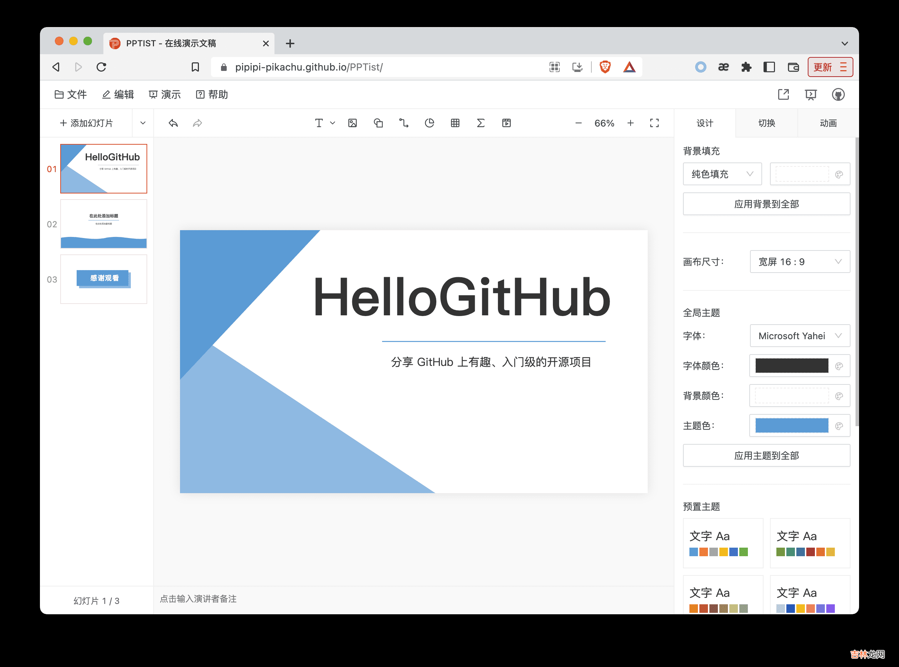The width and height of the screenshot is (899, 667).
Task: Click the insert image icon
Action: [352, 123]
